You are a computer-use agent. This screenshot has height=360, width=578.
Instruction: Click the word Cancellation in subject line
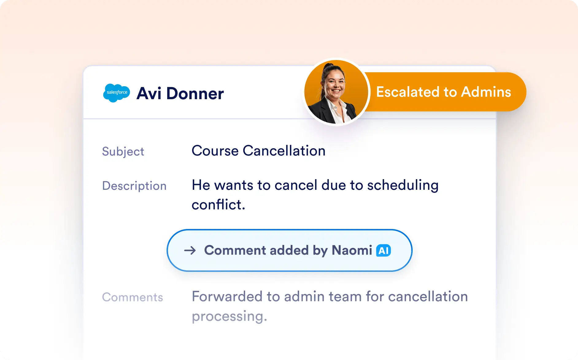click(284, 151)
